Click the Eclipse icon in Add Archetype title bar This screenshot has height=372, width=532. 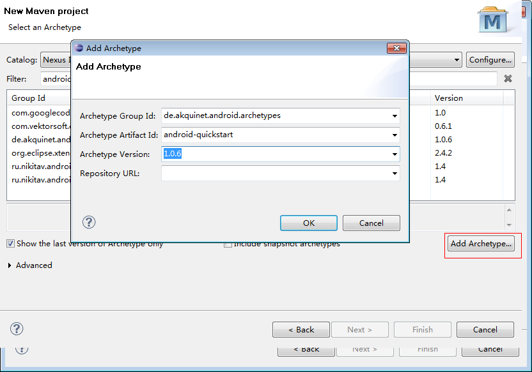click(x=79, y=48)
